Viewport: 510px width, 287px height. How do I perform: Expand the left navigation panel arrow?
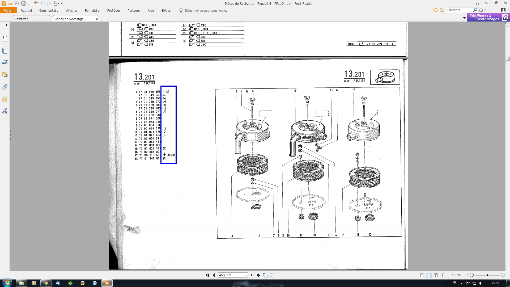(x=7, y=25)
